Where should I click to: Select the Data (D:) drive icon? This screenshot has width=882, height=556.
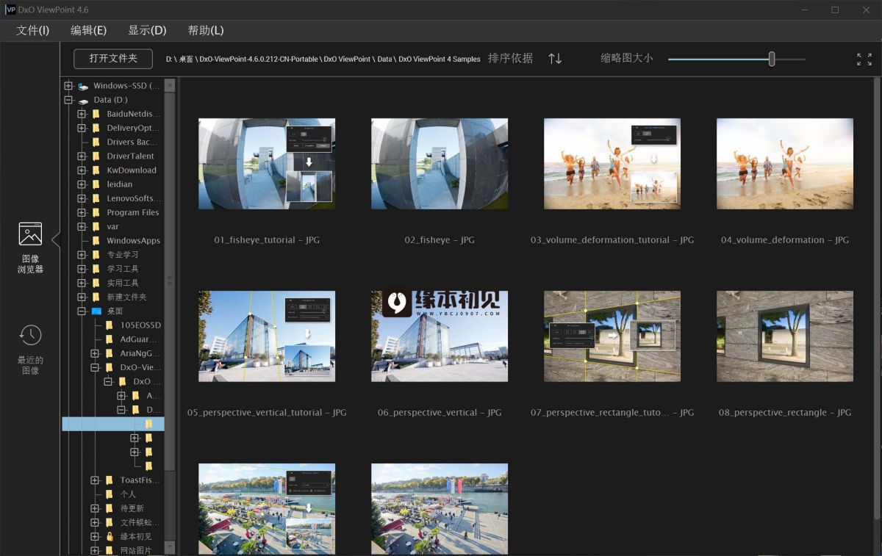82,100
